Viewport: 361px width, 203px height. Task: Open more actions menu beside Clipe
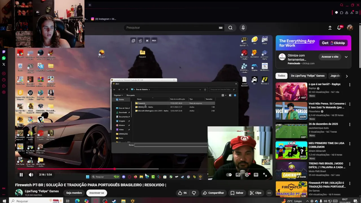coord(269,193)
